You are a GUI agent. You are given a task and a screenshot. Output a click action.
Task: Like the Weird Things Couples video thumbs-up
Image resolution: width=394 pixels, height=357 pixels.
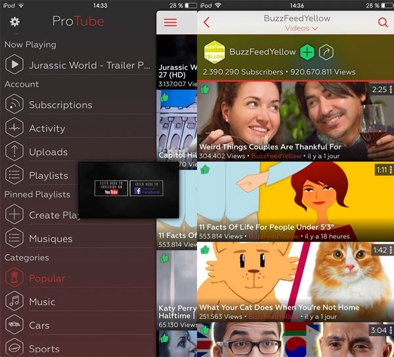(205, 89)
